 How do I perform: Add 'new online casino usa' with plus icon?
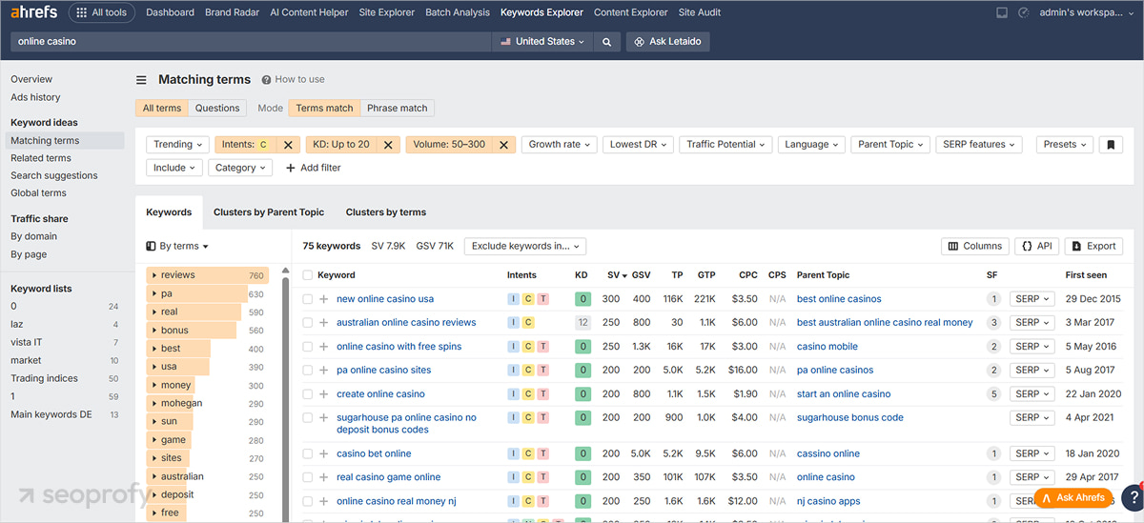pos(324,299)
